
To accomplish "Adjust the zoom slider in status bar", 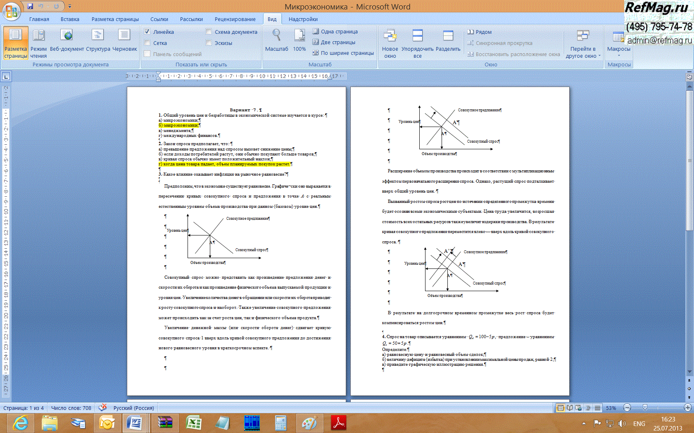I will pyautogui.click(x=645, y=407).
